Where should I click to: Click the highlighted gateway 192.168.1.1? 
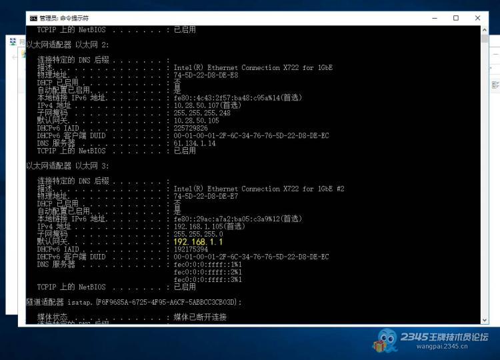(198, 242)
